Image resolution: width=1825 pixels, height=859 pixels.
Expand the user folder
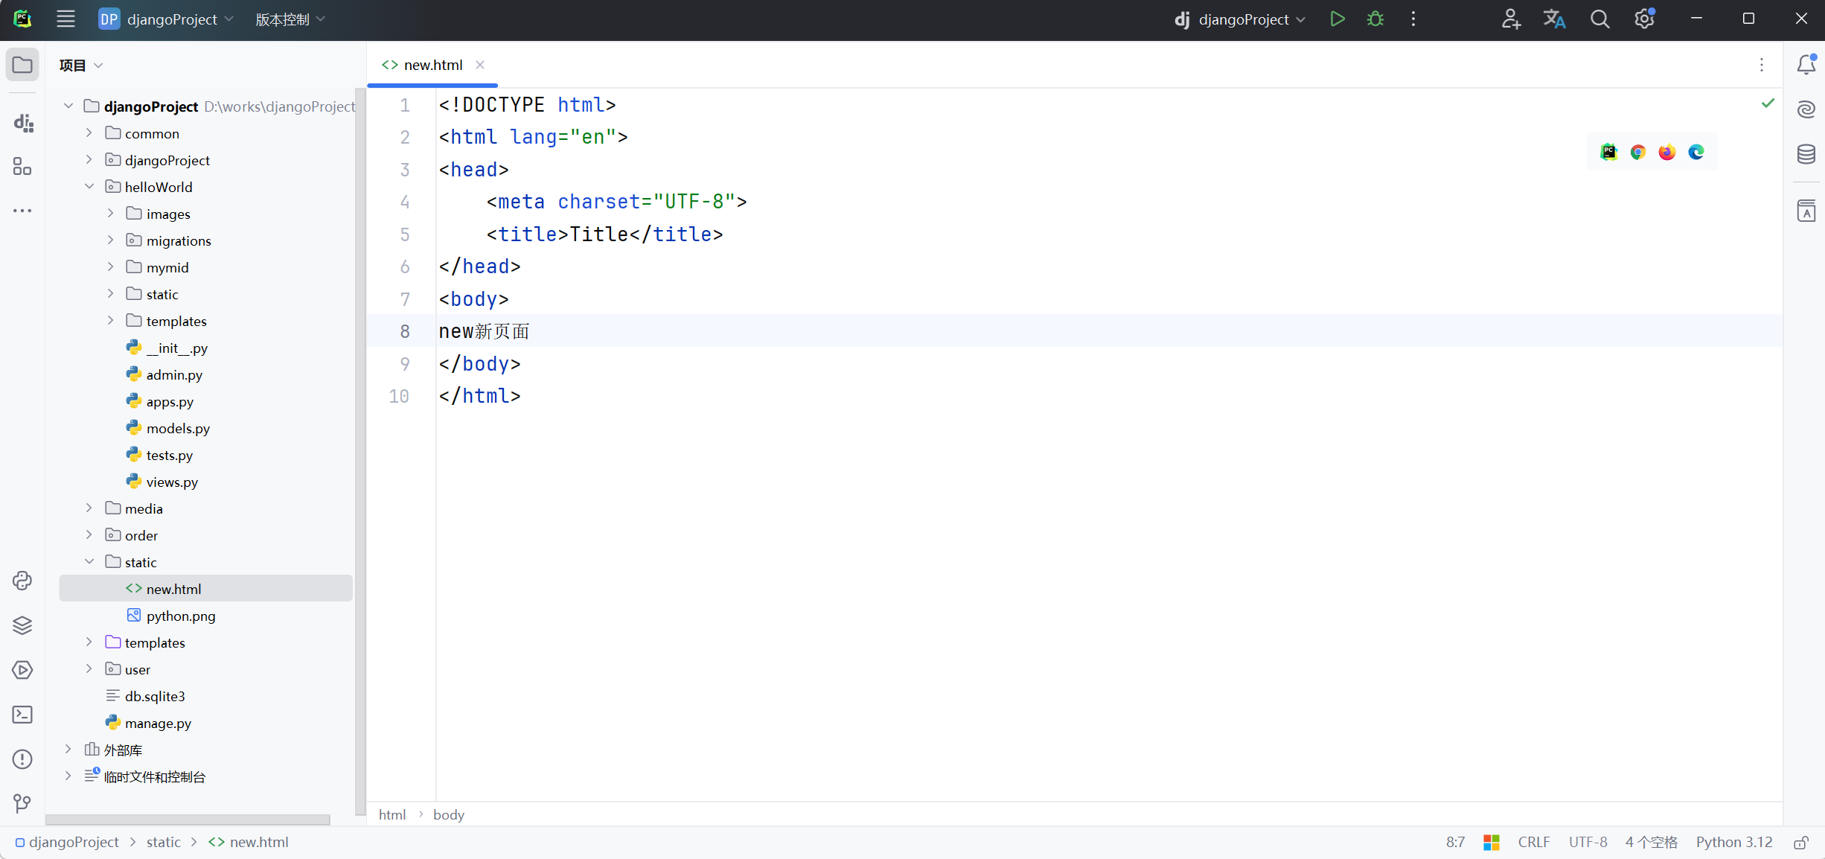(89, 669)
